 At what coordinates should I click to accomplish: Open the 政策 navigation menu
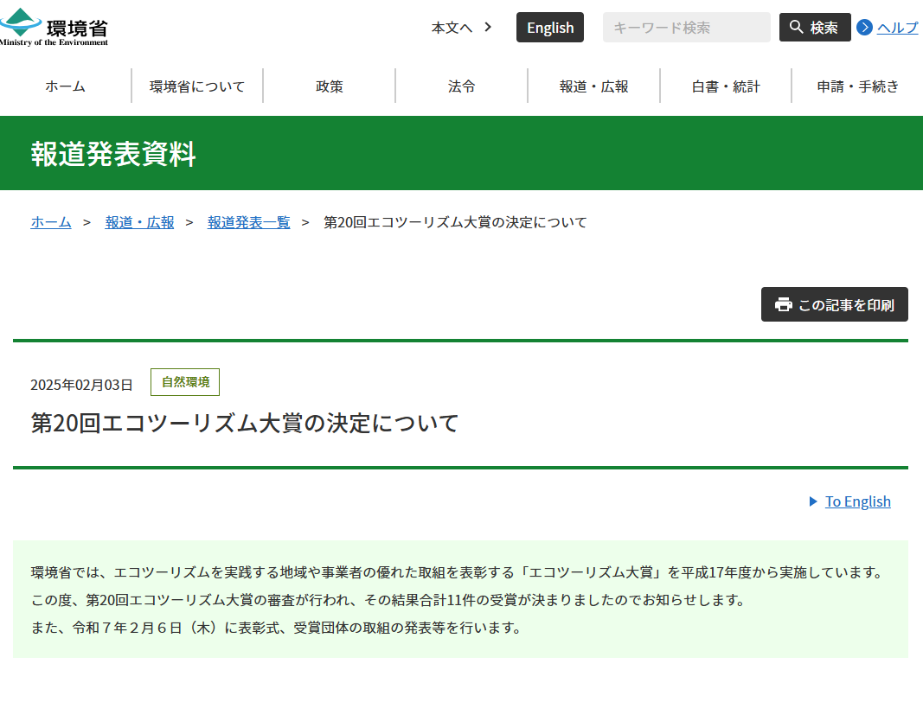pos(330,86)
